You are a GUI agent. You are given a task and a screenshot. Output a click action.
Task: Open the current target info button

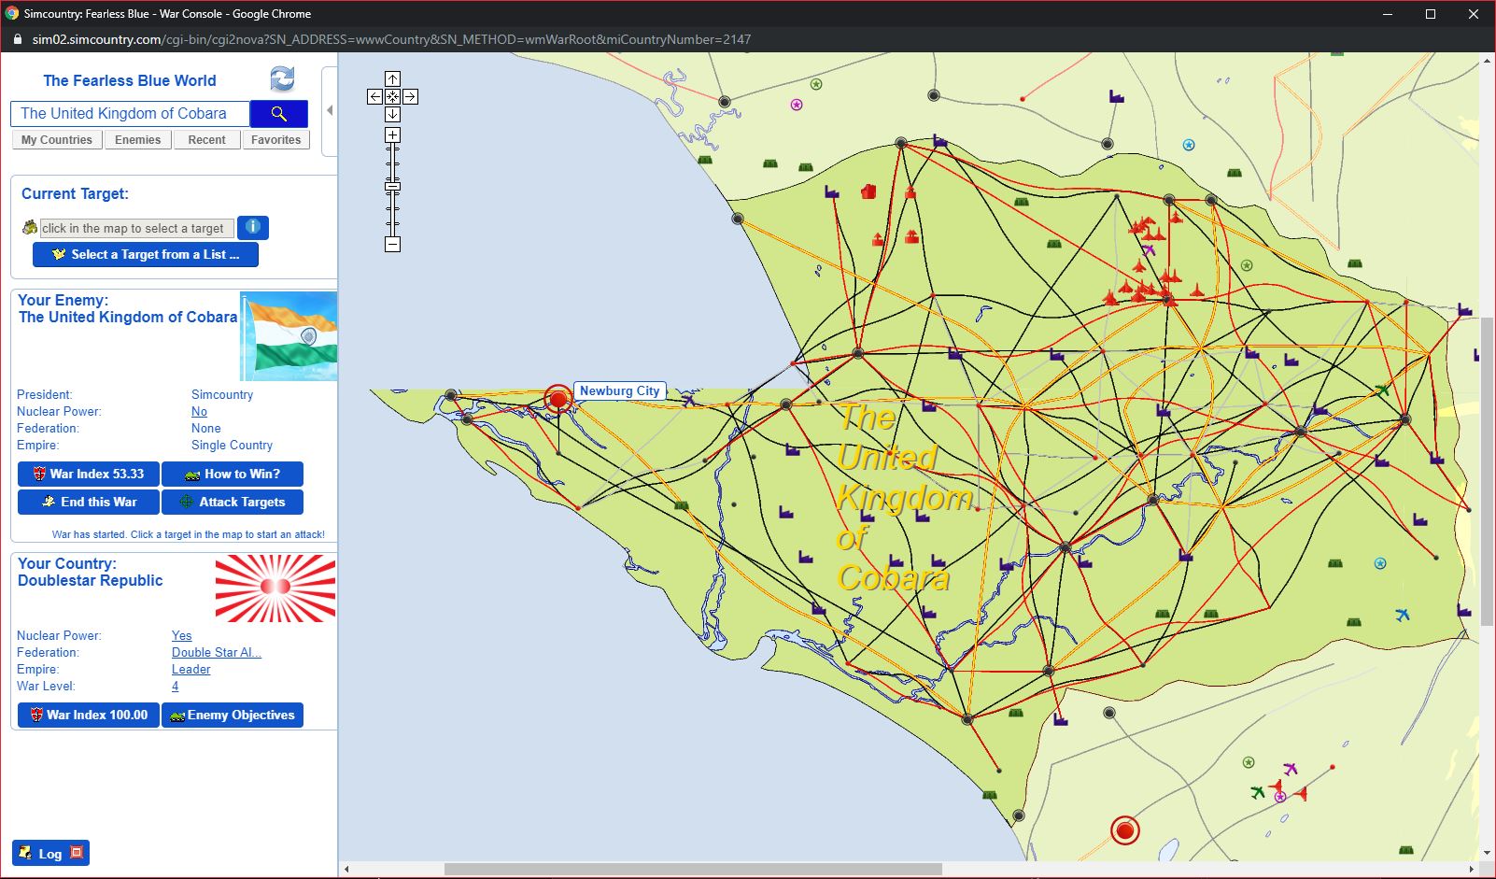pos(253,227)
